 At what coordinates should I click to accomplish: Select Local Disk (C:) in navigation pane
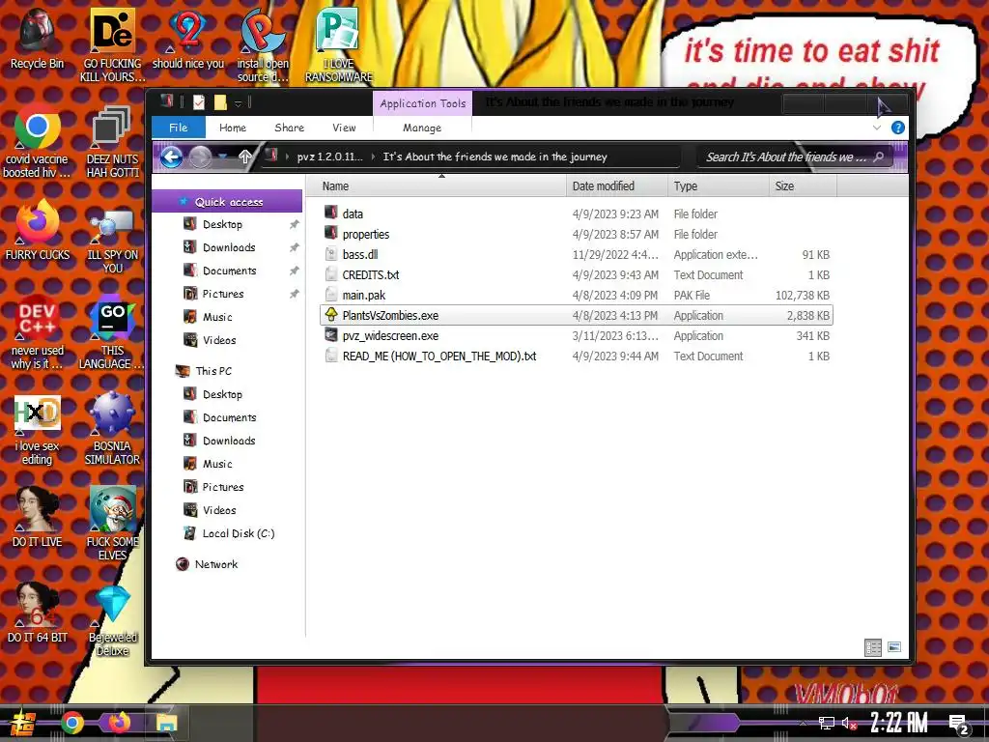[238, 533]
